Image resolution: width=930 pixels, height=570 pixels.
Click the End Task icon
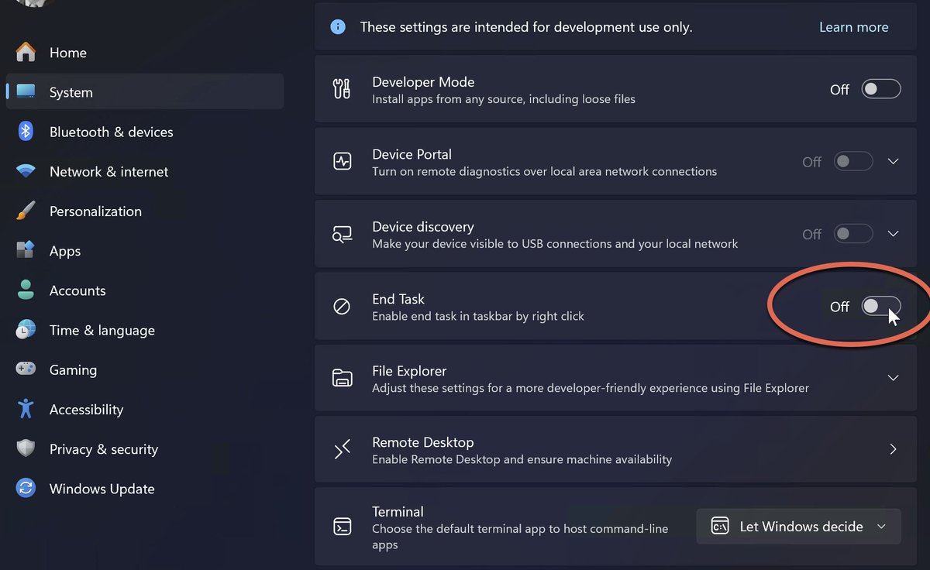(x=342, y=306)
